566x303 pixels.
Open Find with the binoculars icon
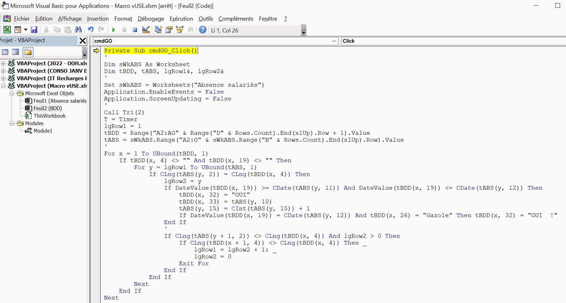tap(78, 30)
